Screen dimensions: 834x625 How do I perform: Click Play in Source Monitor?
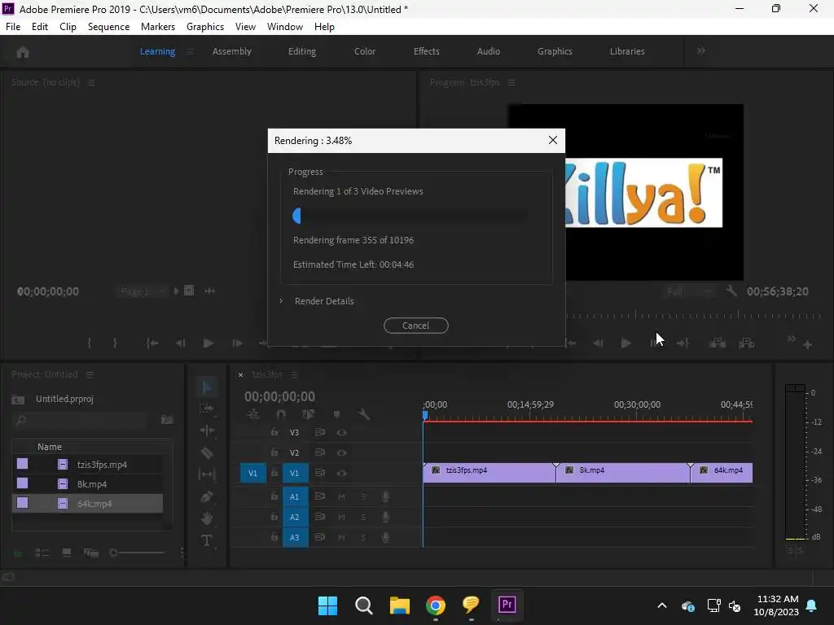click(208, 343)
